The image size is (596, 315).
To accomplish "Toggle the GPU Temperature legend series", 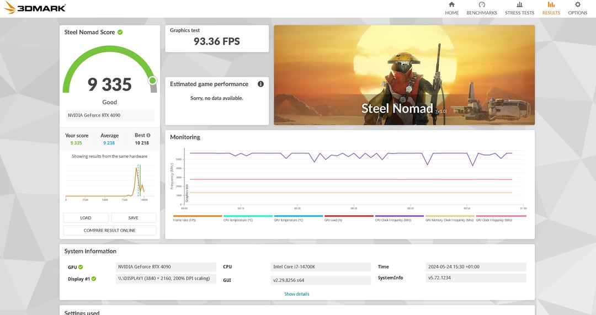I will click(299, 218).
